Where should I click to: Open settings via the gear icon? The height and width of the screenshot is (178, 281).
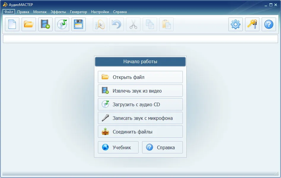[236, 24]
